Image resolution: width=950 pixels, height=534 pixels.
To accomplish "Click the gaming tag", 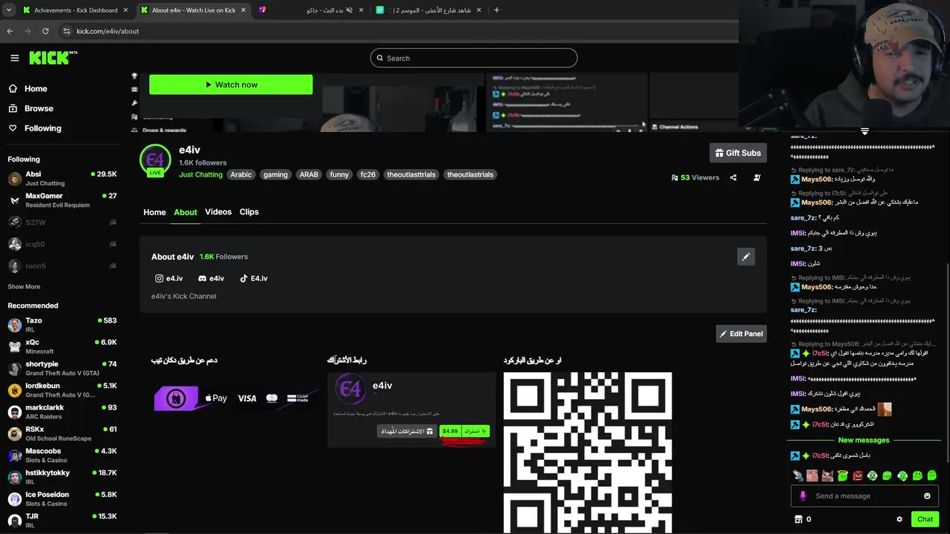I will [275, 175].
